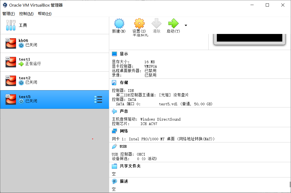
Task: Click the USB section icon
Action: point(114,146)
